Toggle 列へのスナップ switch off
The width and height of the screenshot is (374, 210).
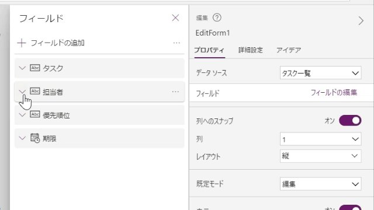[x=350, y=121]
